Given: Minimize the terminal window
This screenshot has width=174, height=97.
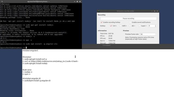Looking at the screenshot, I should [x=74, y=1].
